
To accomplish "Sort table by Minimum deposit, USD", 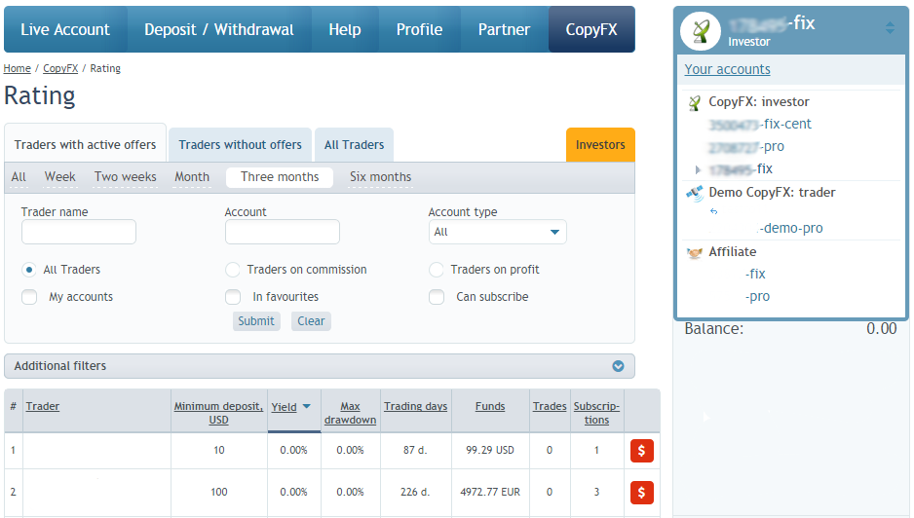I will (218, 413).
